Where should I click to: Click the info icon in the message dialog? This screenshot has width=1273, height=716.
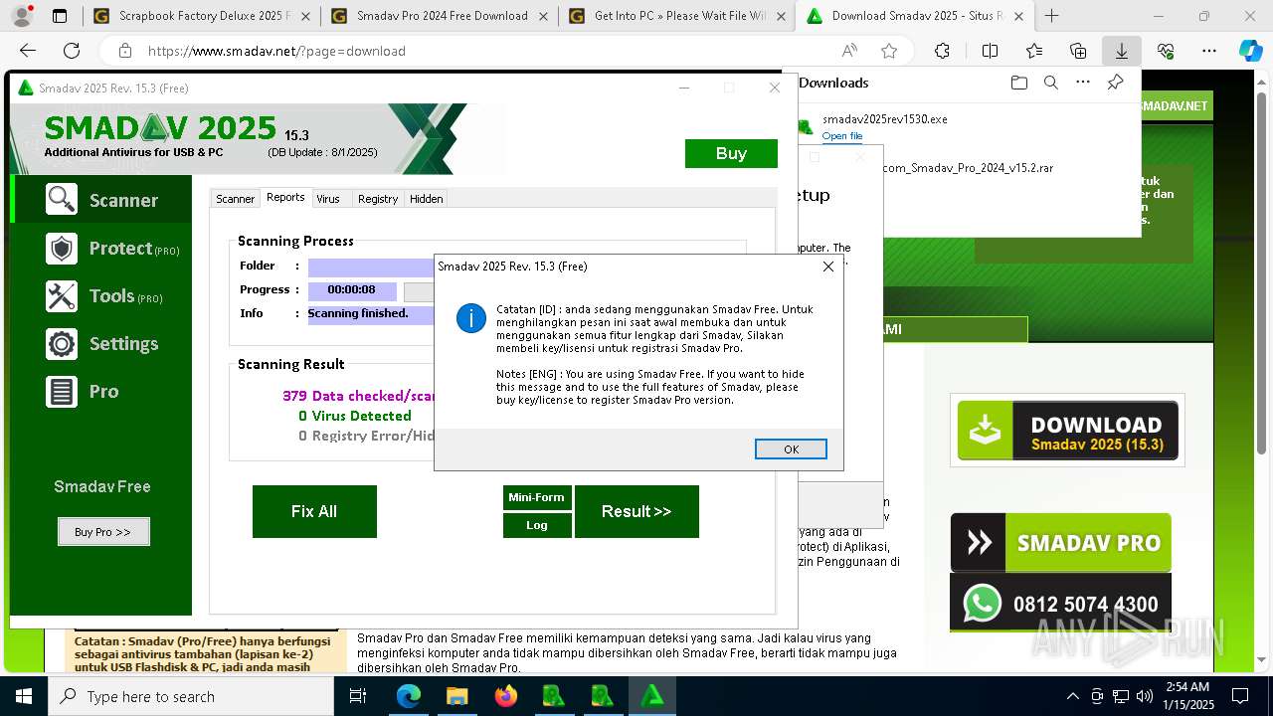click(470, 318)
